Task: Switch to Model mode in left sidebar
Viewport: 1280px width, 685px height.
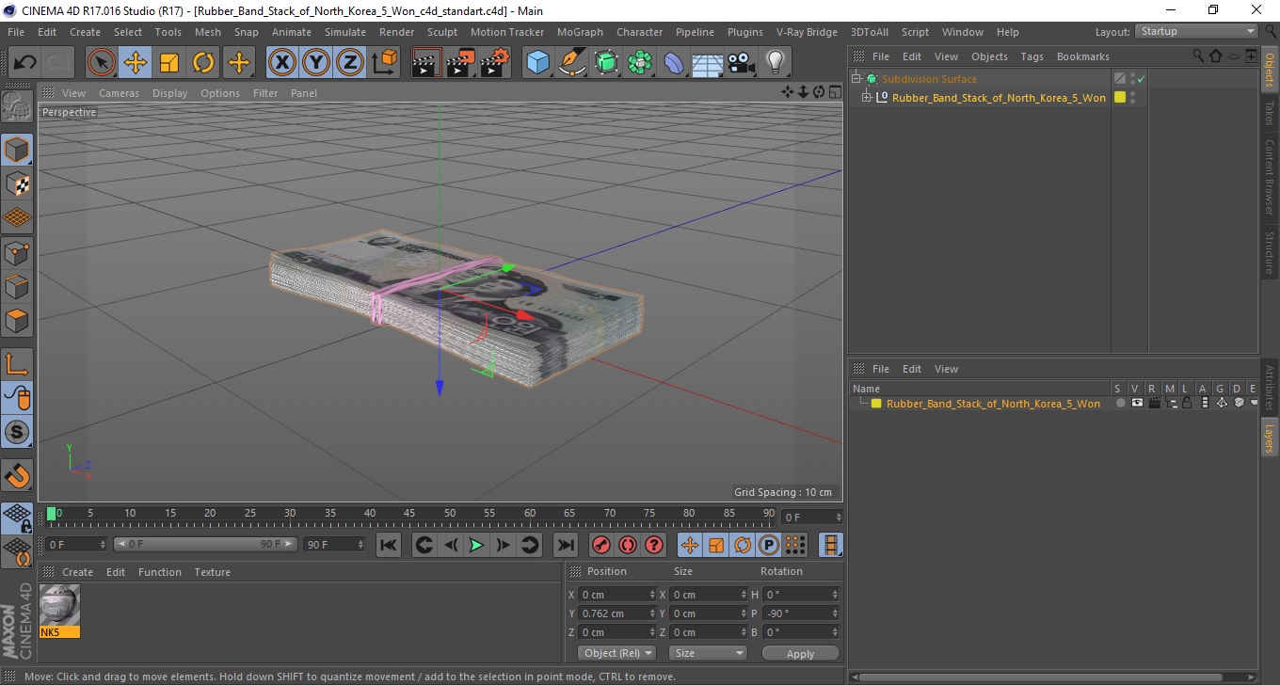Action: [17, 150]
